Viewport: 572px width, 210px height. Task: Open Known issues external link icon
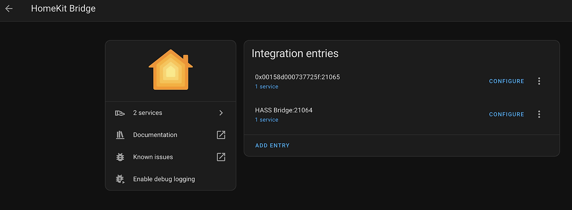221,157
